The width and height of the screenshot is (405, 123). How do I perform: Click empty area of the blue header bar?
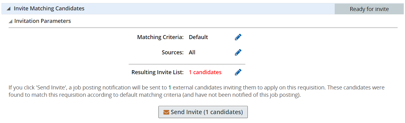(209, 9)
